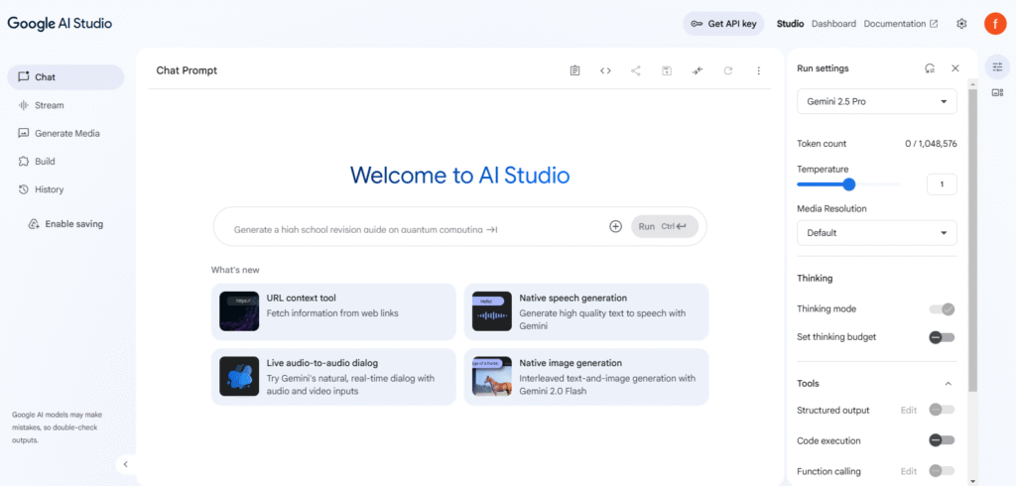Image resolution: width=1016 pixels, height=486 pixels.
Task: Enable the Code execution toggle
Action: (942, 440)
